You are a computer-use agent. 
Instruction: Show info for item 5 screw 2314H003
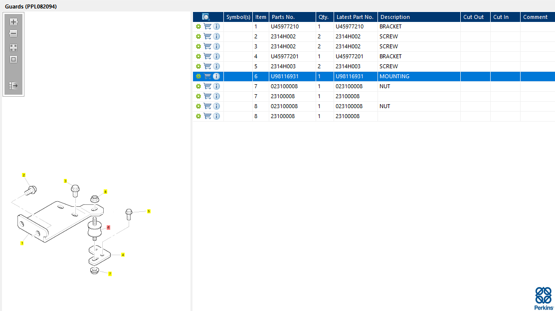click(216, 66)
